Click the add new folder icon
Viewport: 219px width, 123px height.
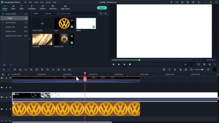4,65
